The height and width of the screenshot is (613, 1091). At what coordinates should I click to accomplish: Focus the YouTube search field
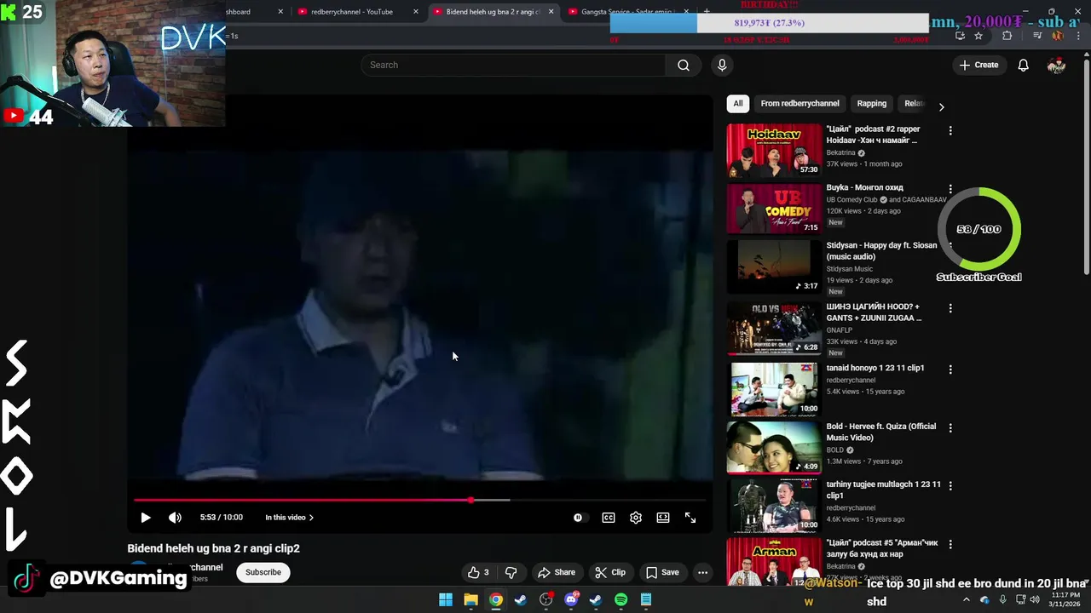[x=513, y=65]
